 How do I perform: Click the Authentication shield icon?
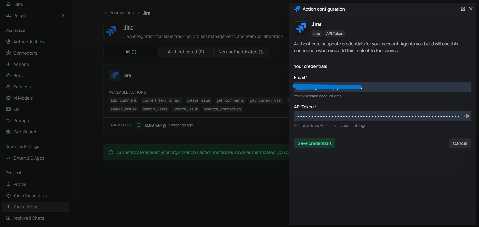pos(8,42)
